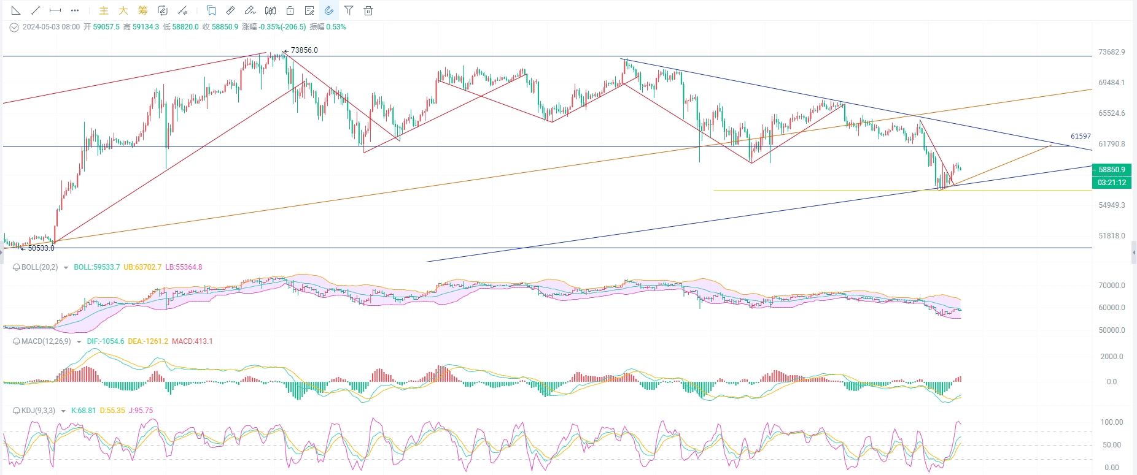The height and width of the screenshot is (475, 1137).
Task: Select the ruler measurement tool
Action: point(231,10)
